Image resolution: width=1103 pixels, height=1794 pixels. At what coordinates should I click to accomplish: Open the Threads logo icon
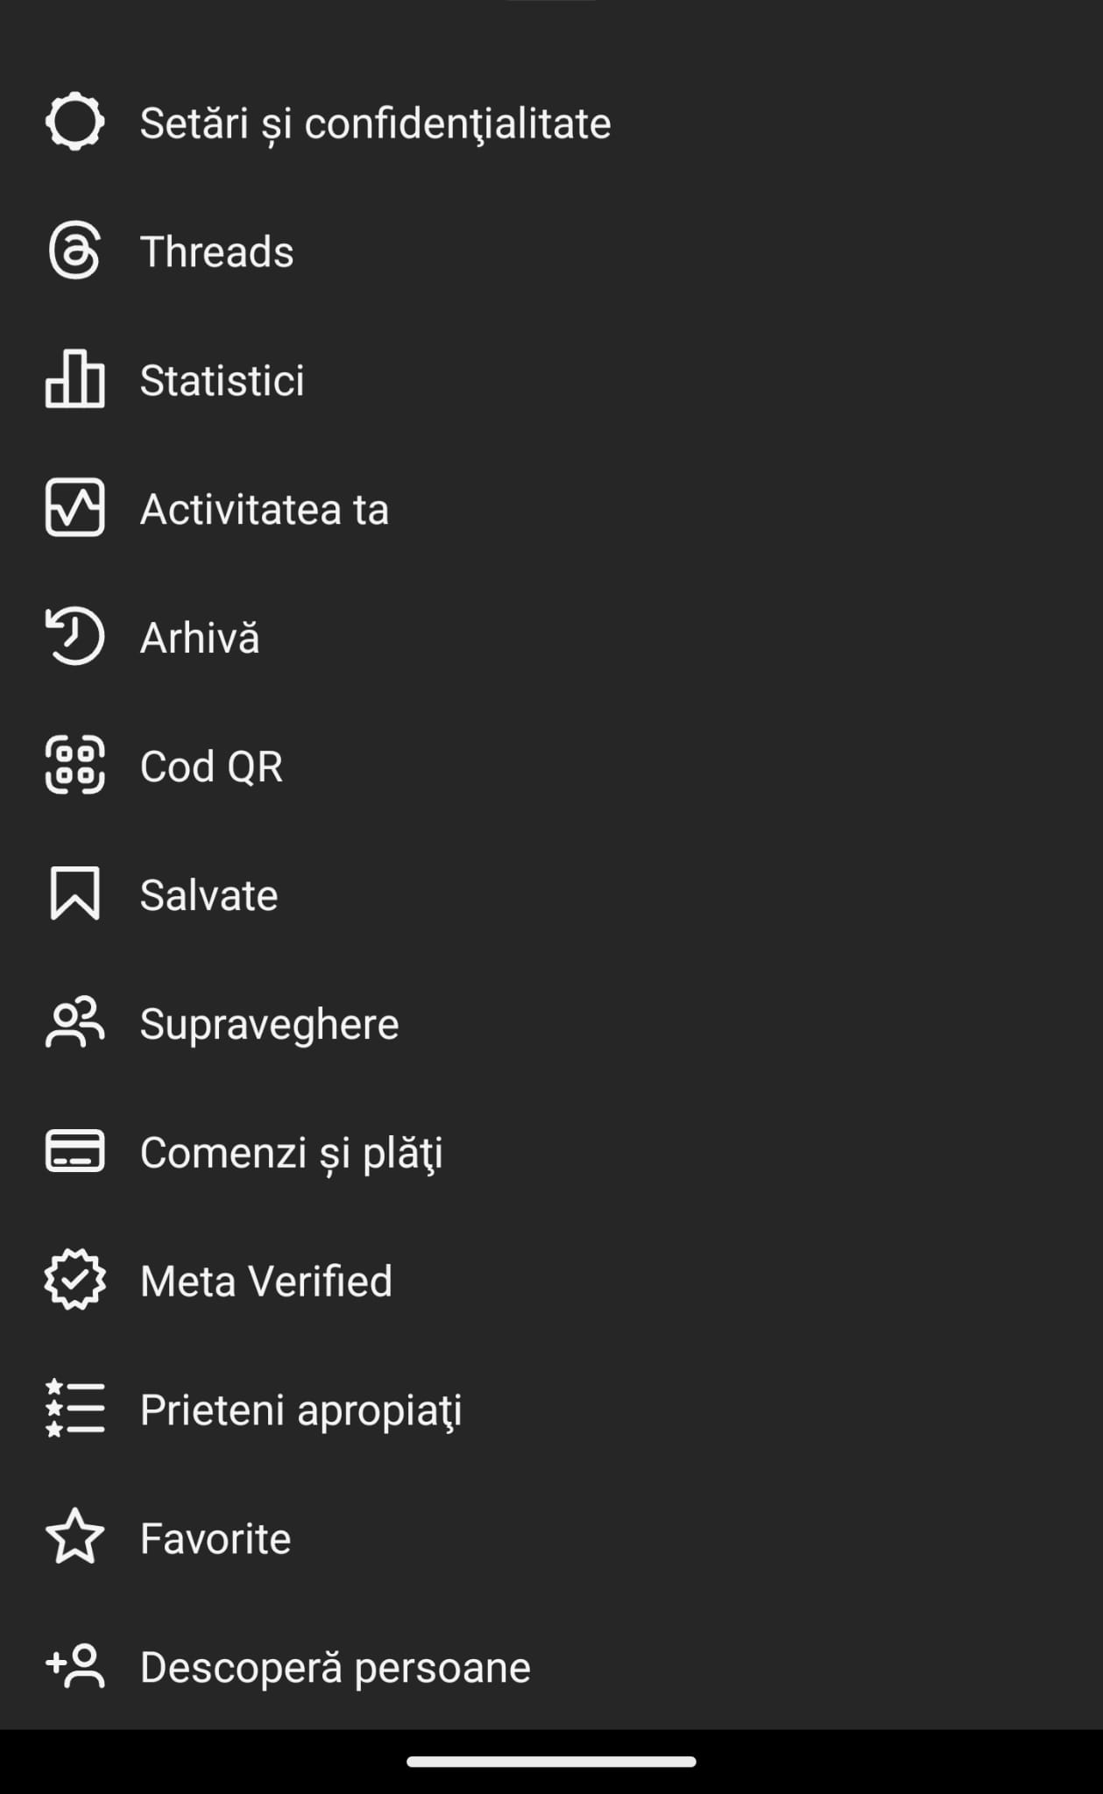[74, 251]
